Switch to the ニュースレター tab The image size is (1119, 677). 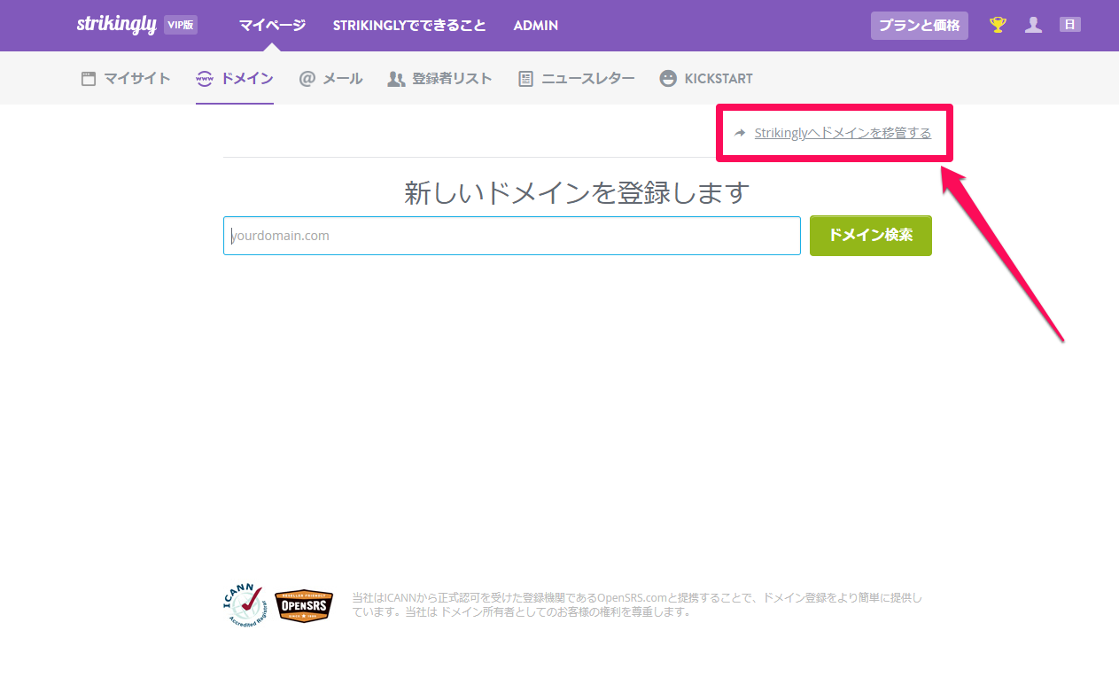pos(577,78)
